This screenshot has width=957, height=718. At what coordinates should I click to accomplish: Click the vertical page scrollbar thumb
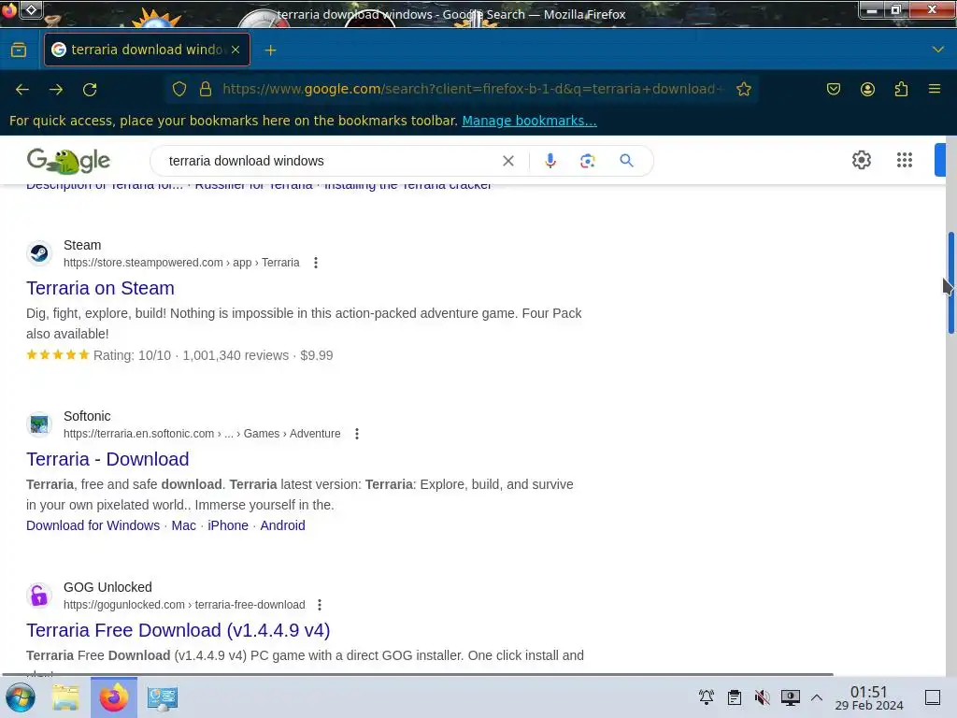tap(950, 282)
